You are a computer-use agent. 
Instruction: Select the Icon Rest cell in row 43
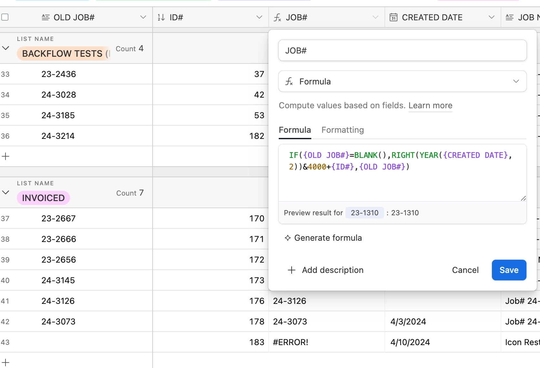tap(521, 342)
